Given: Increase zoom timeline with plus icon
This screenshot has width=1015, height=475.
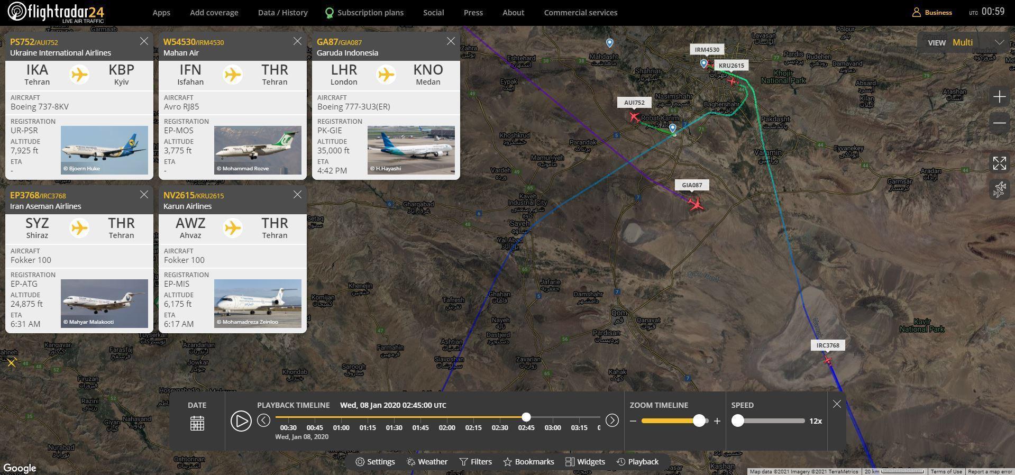Looking at the screenshot, I should pyautogui.click(x=717, y=421).
